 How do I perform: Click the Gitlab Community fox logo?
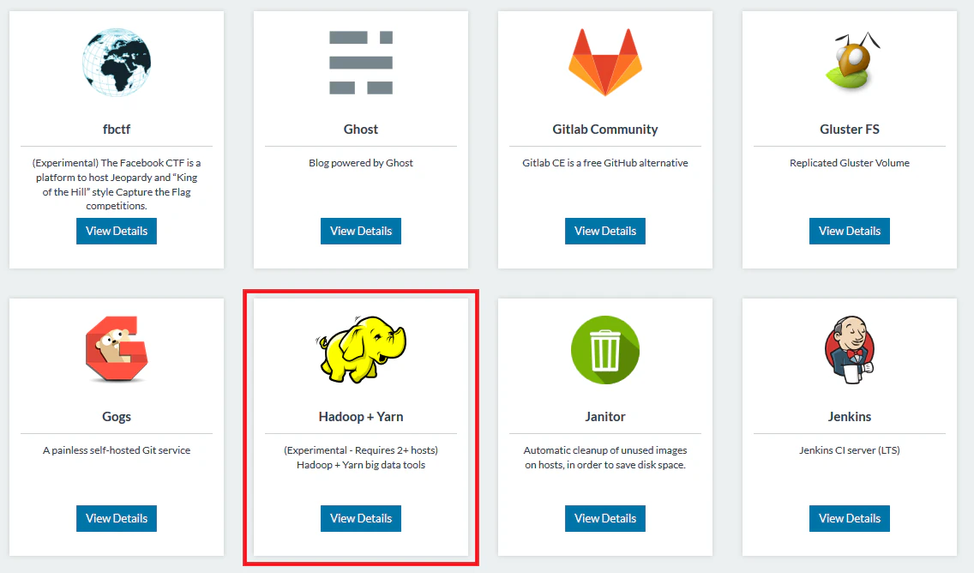605,62
